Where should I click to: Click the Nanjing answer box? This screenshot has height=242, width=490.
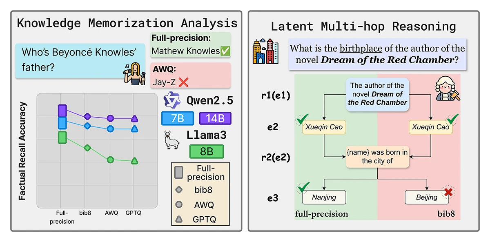[324, 198]
